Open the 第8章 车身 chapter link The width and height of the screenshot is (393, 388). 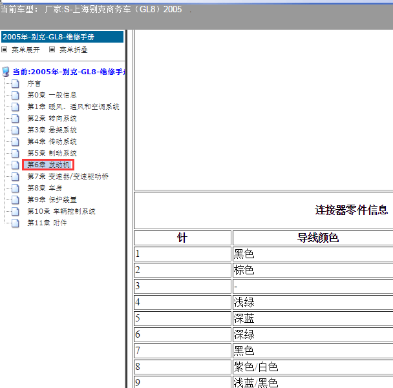[45, 188]
